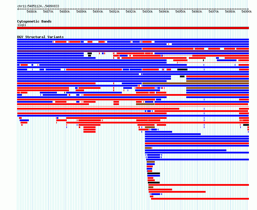
Task: Select the 54890k ruler label
Action: coord(81,12)
